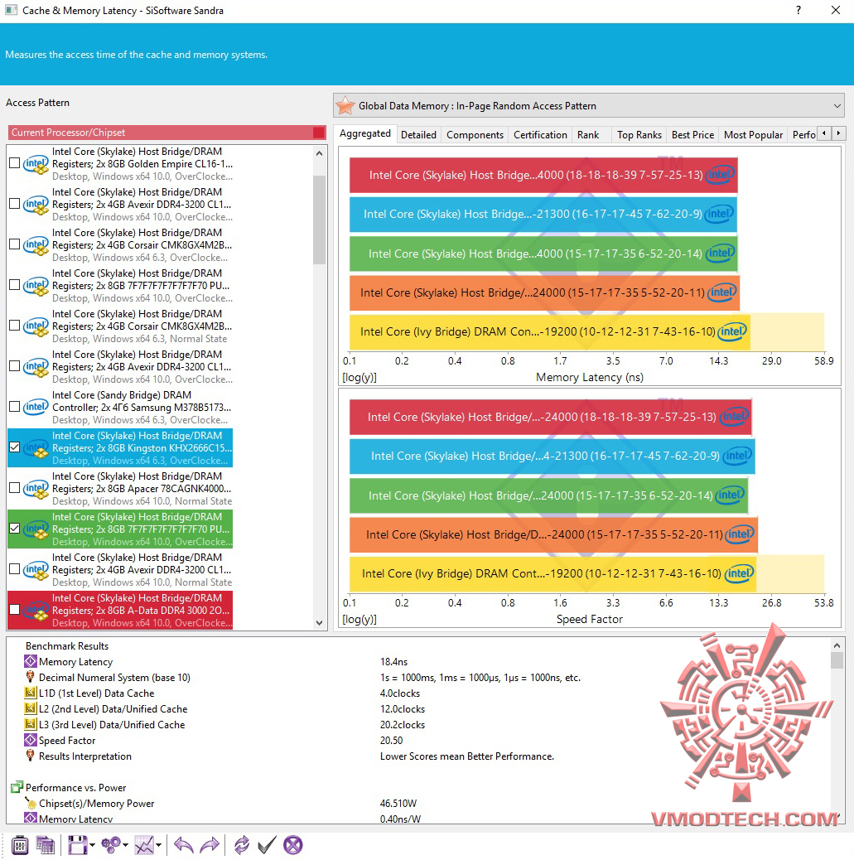Check the Sandy Bridge Samsung M378B5173 checkbox

click(15, 407)
